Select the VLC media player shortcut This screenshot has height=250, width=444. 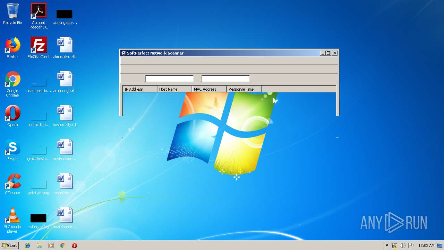click(x=12, y=220)
